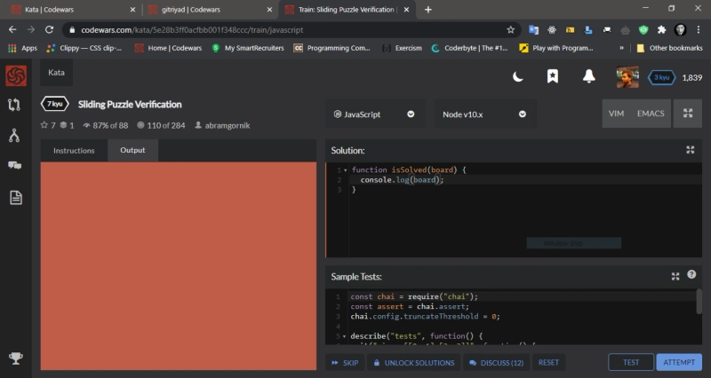The image size is (711, 378).
Task: Open the user profile avatar
Action: click(627, 77)
